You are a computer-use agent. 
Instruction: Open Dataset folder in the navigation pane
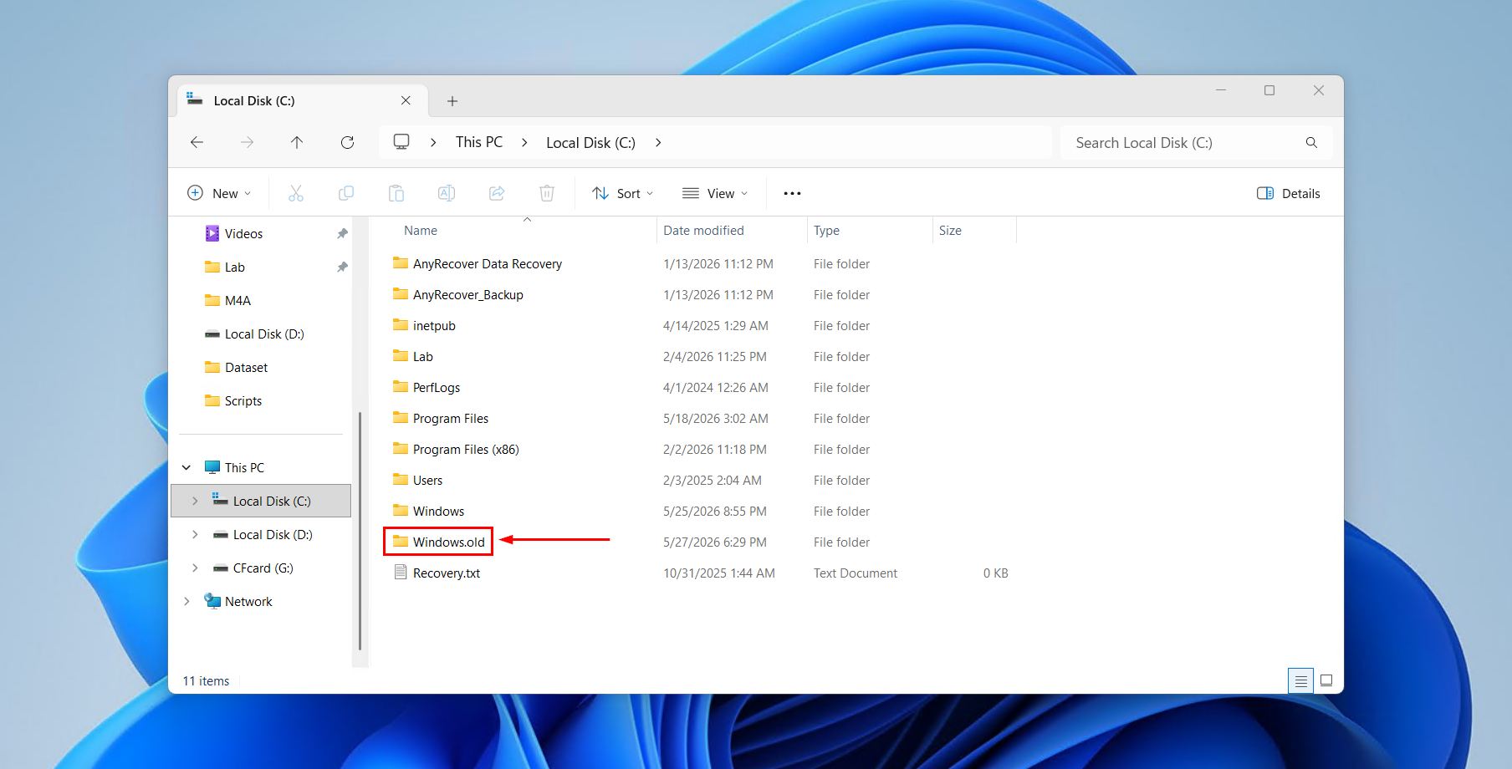(246, 368)
